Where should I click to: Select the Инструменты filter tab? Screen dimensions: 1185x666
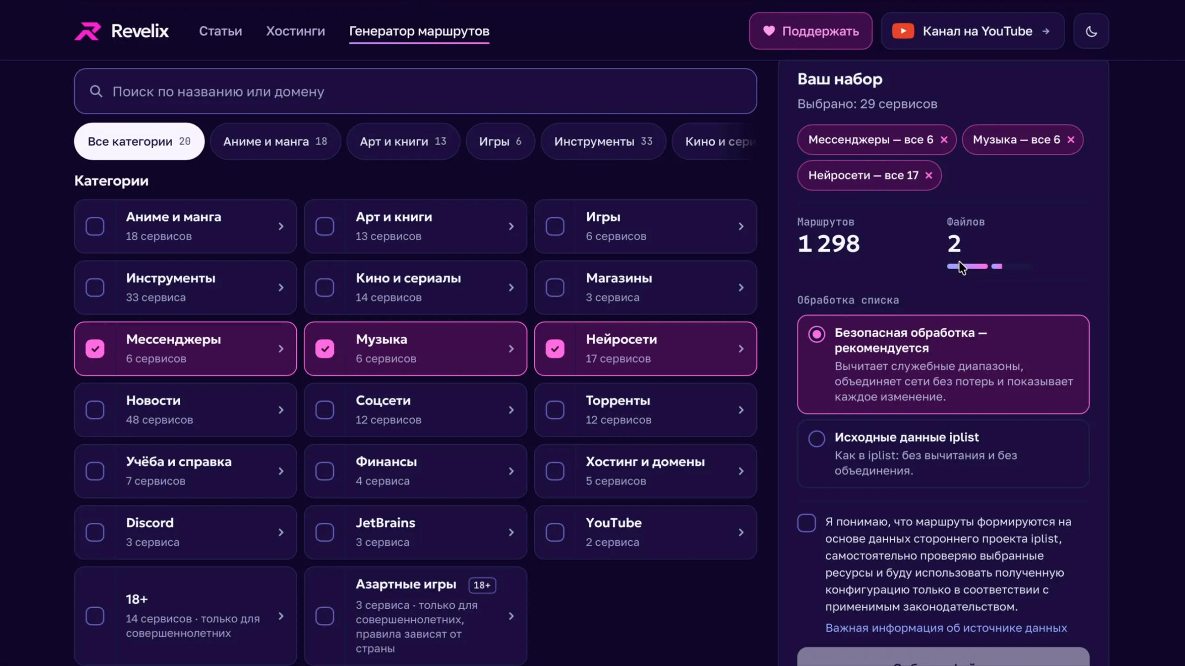[603, 142]
